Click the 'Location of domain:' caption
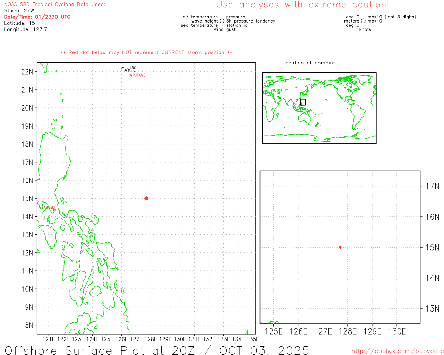Image resolution: width=444 pixels, height=355 pixels. tap(308, 63)
